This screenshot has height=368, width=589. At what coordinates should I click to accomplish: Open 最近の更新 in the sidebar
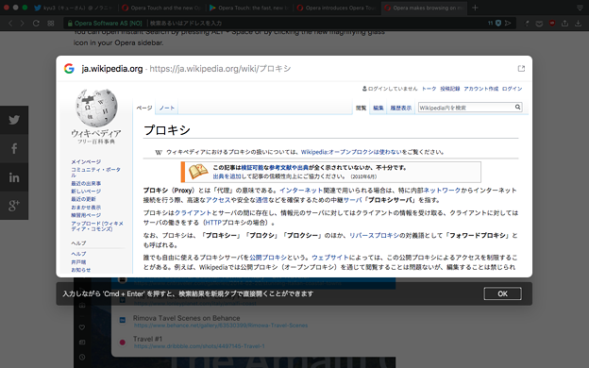tap(83, 199)
